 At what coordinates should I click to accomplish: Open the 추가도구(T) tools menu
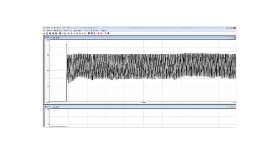tap(94, 31)
